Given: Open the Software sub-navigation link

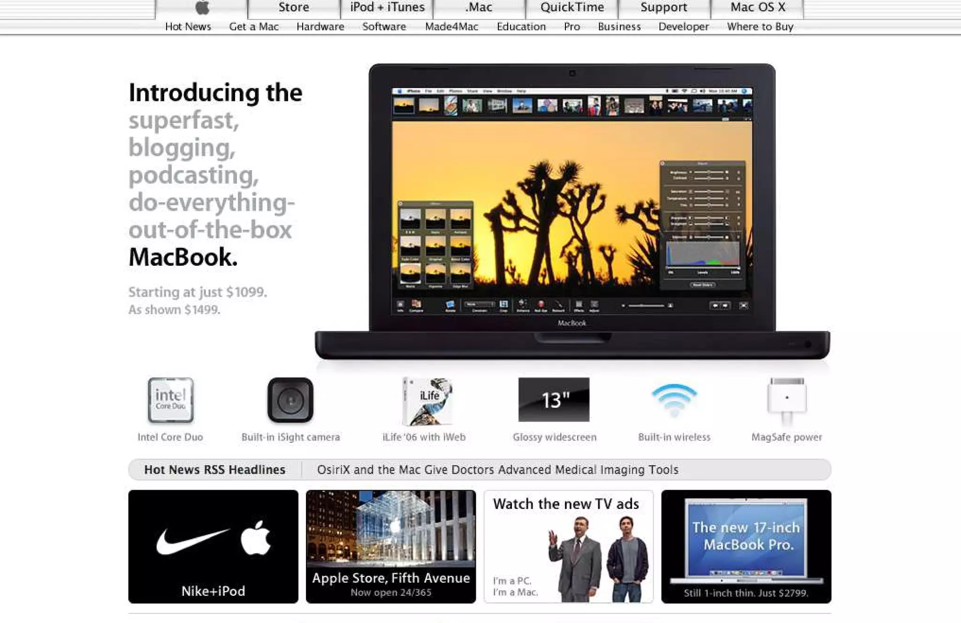Looking at the screenshot, I should tap(384, 27).
